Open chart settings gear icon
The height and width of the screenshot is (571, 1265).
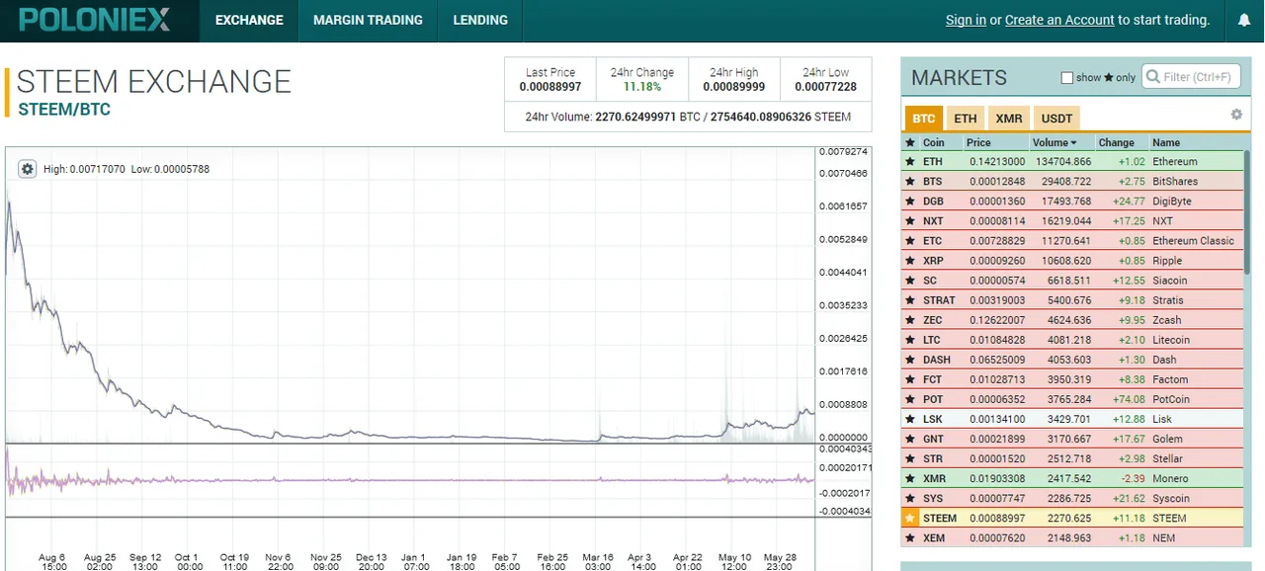[x=27, y=169]
